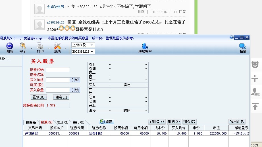The height and width of the screenshot is (147, 262).
Task: Click the plus icon in browser sidebar
Action: pos(255,78)
